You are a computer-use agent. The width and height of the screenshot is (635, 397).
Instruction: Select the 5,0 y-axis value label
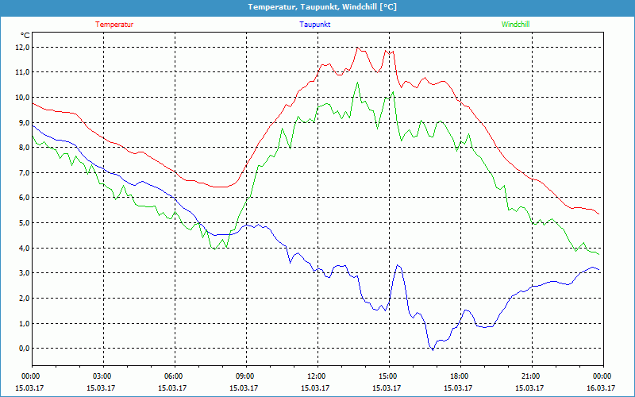point(21,222)
